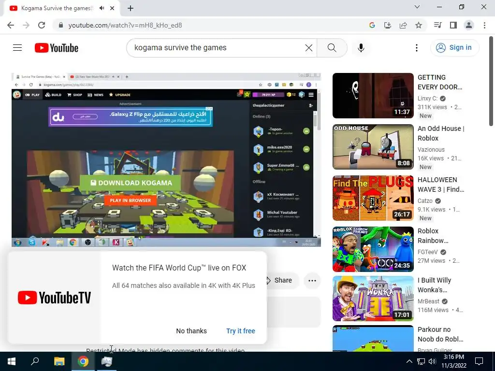Open GETTING EVERY DOOR video thumbnail
Image resolution: width=495 pixels, height=371 pixels.
tap(373, 96)
